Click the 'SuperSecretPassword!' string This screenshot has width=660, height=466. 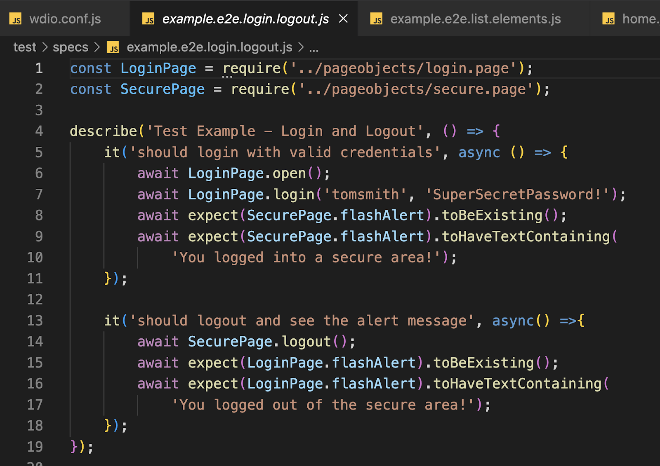click(x=517, y=194)
